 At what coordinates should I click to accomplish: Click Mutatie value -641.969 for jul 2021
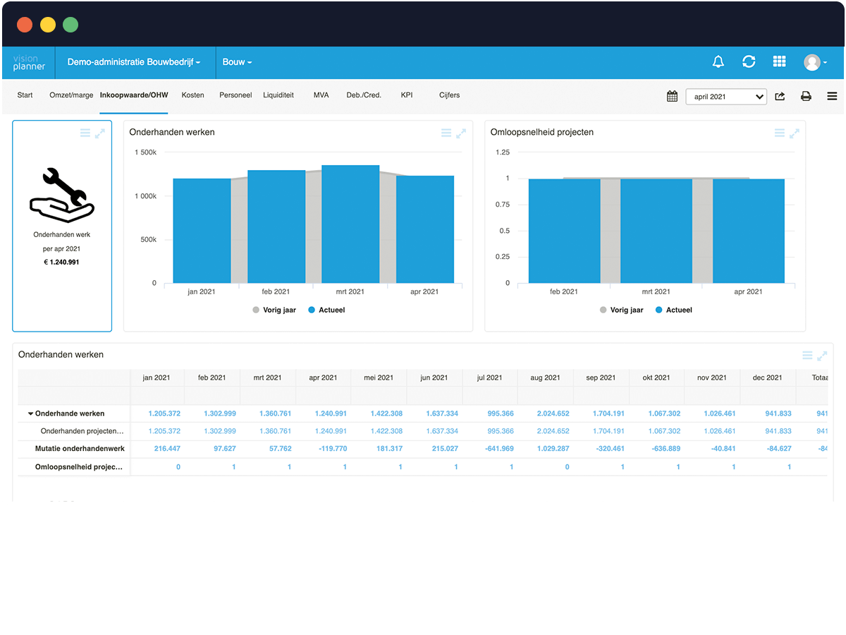[499, 449]
